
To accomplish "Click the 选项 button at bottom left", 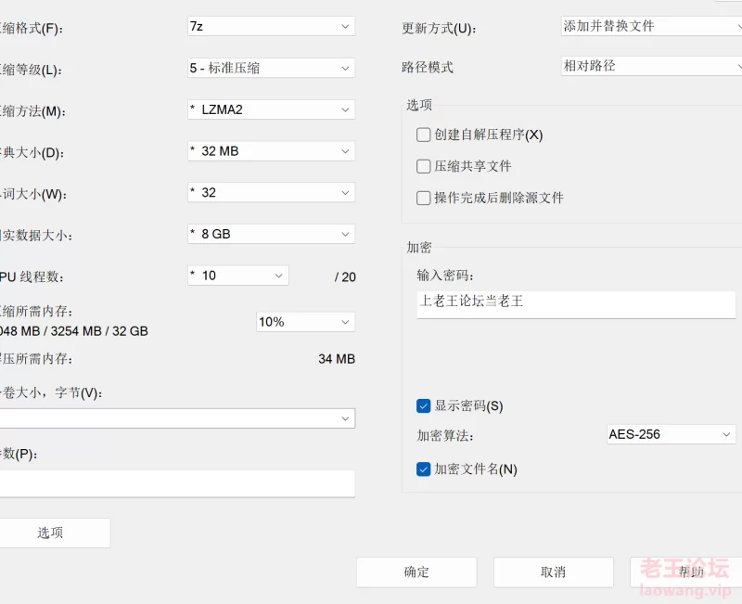I will [55, 533].
